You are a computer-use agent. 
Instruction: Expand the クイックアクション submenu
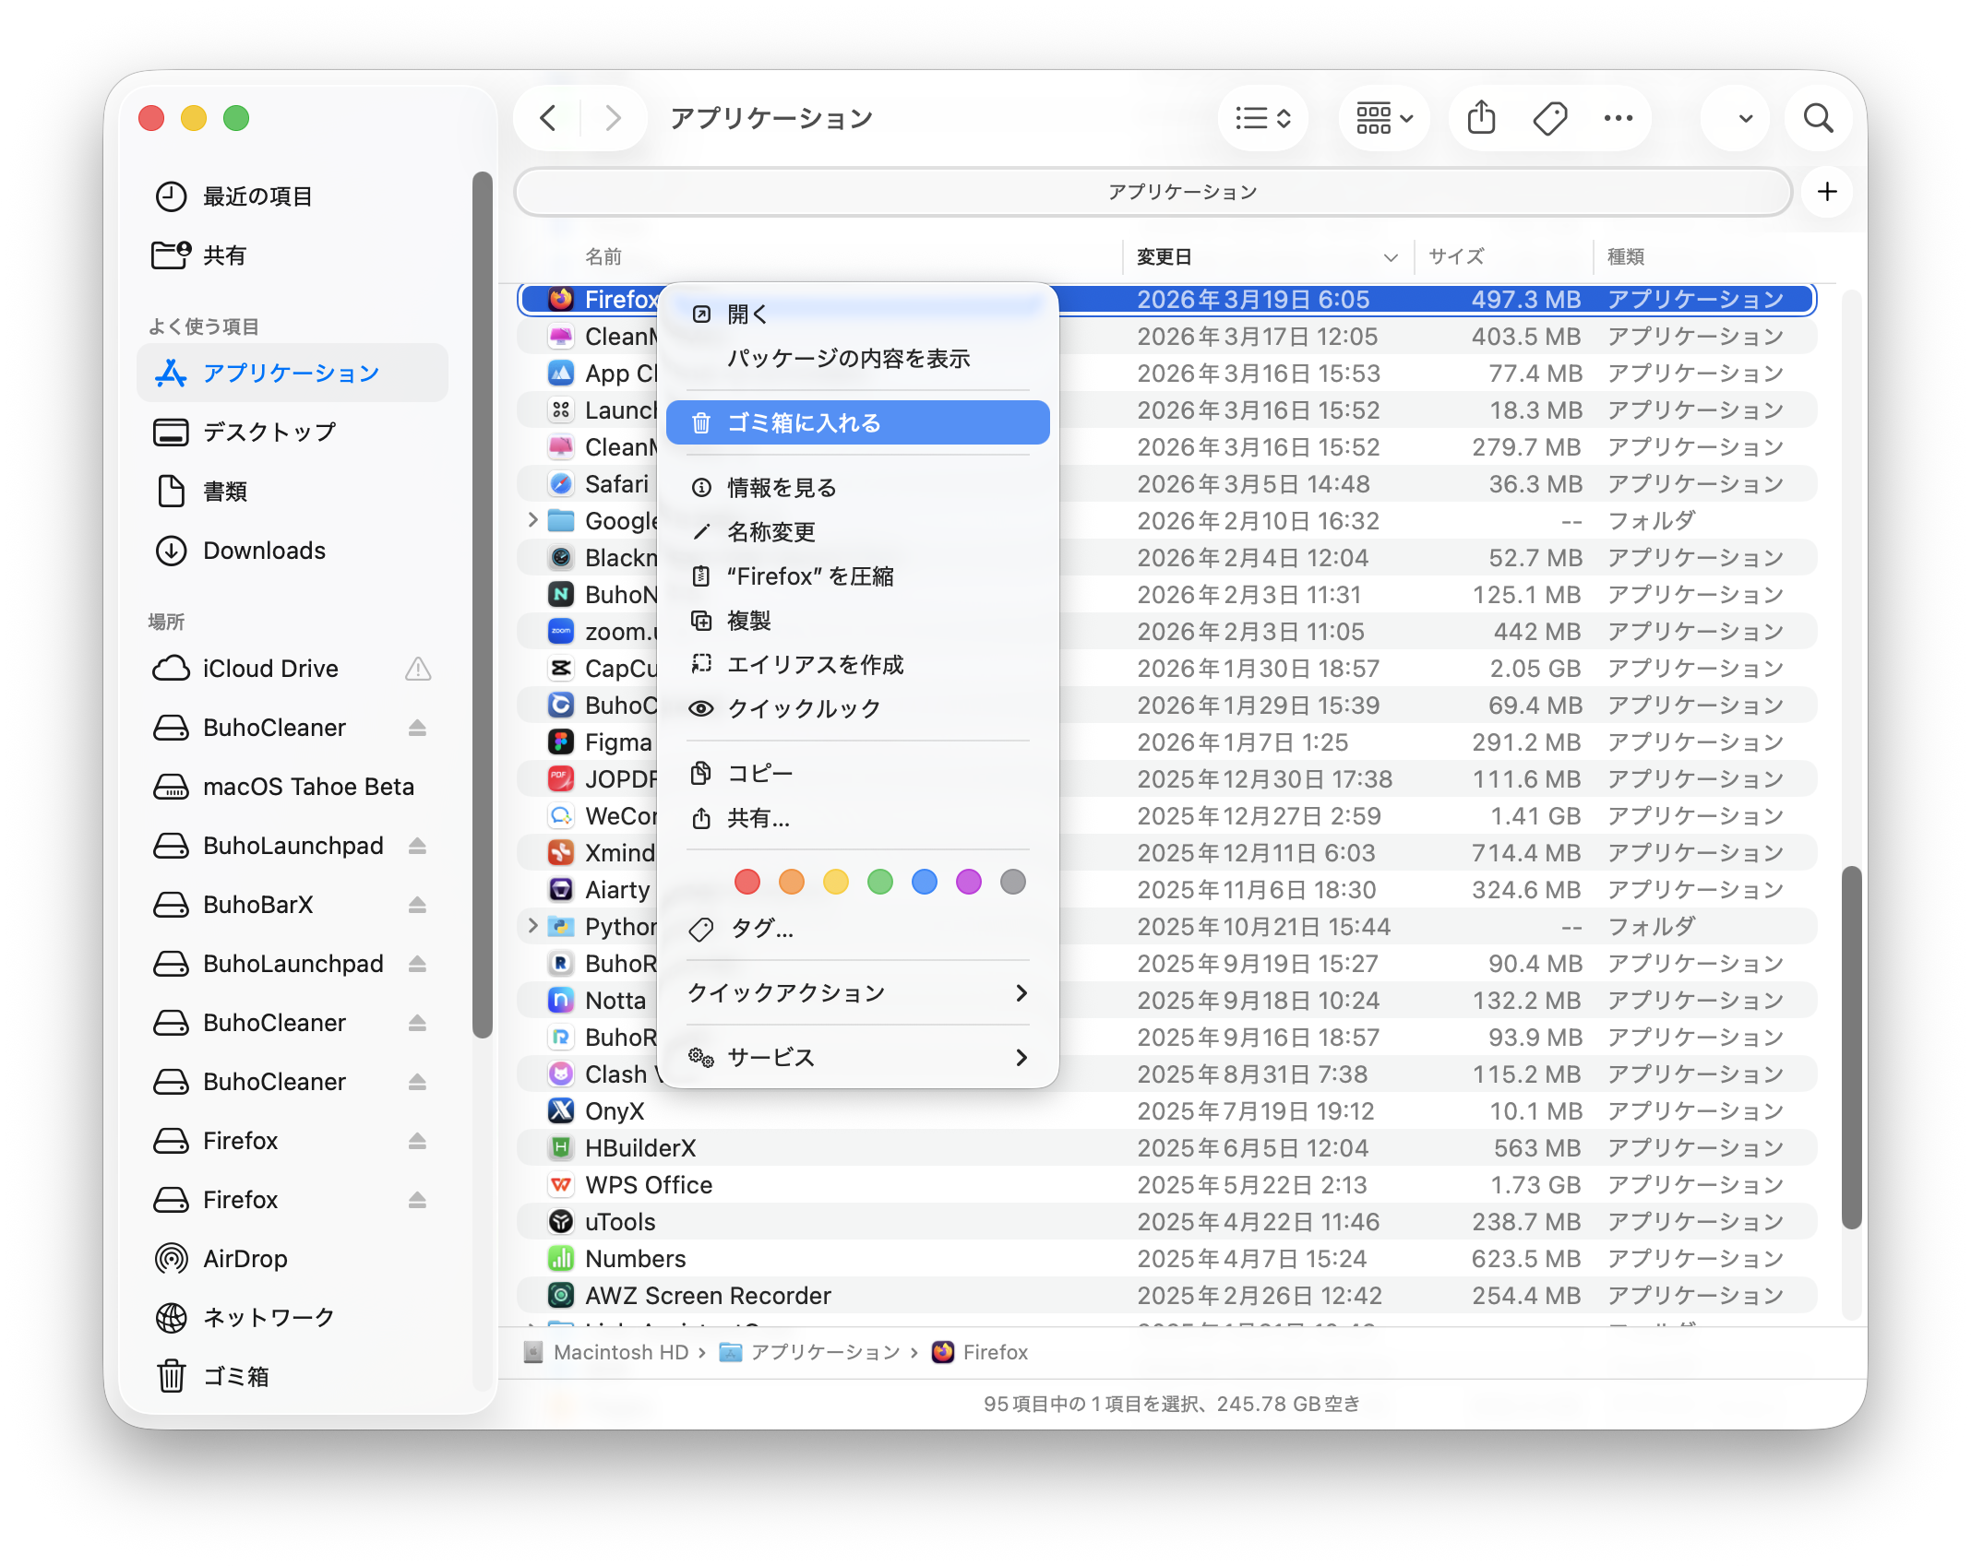858,993
